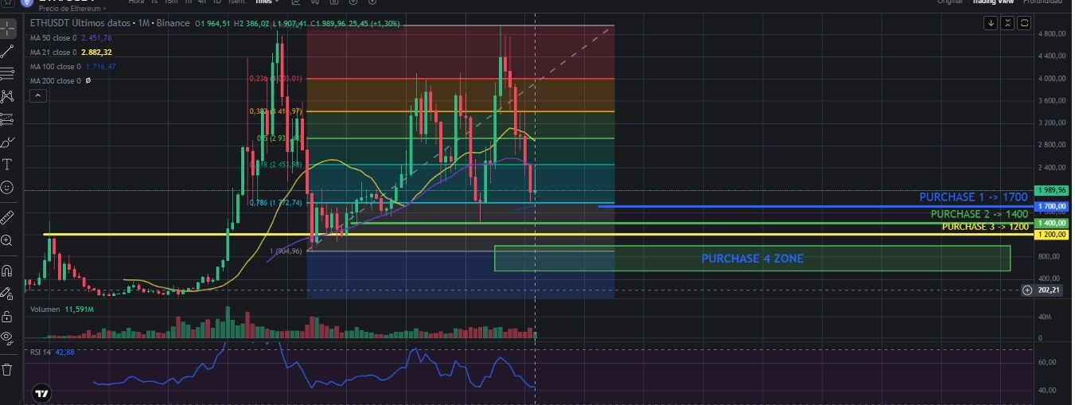1075x405 pixels.
Task: Click the 1 989,96 current price label
Action: (x=1050, y=191)
